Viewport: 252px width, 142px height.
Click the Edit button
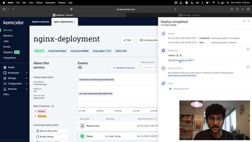click(x=128, y=40)
